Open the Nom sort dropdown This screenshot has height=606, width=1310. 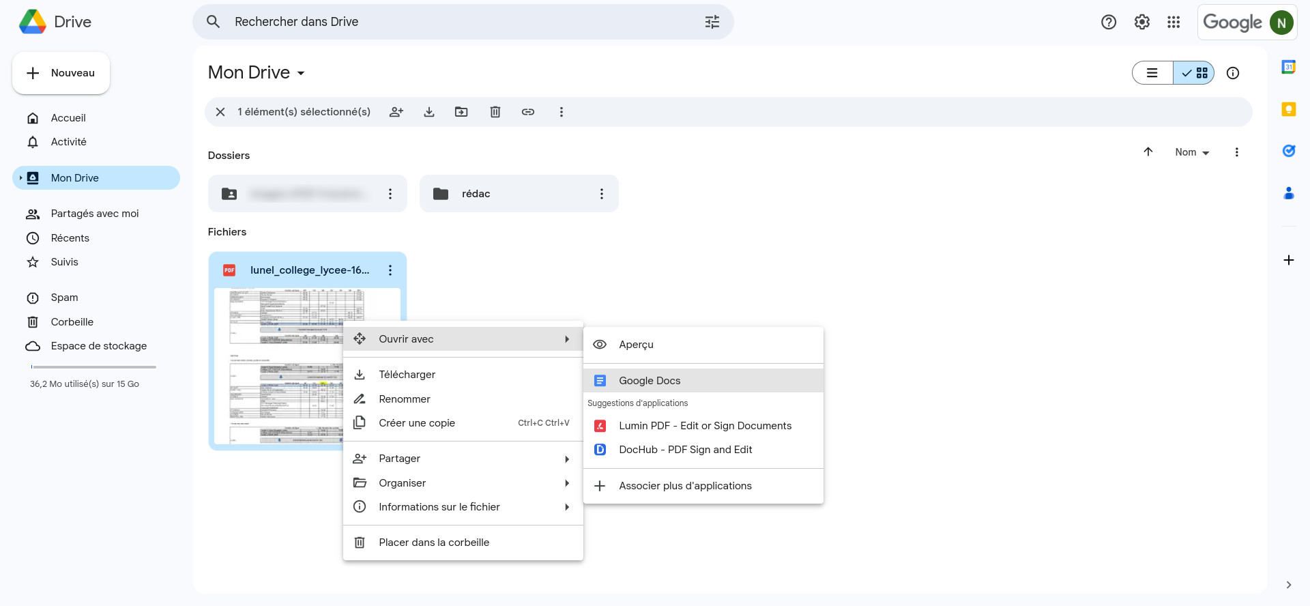tap(1192, 152)
